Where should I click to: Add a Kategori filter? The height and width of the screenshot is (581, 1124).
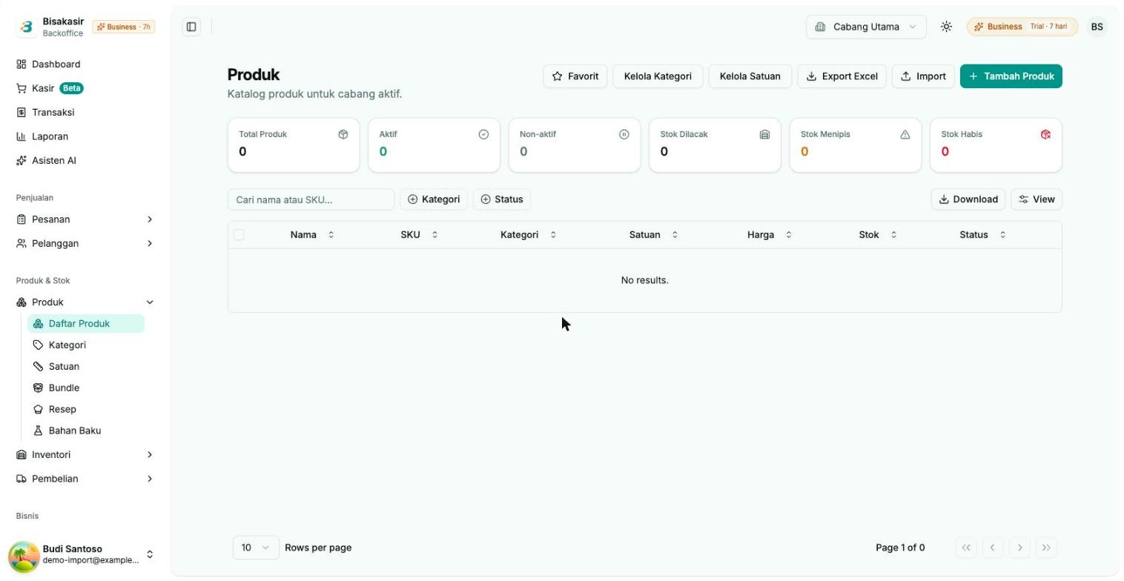point(434,199)
